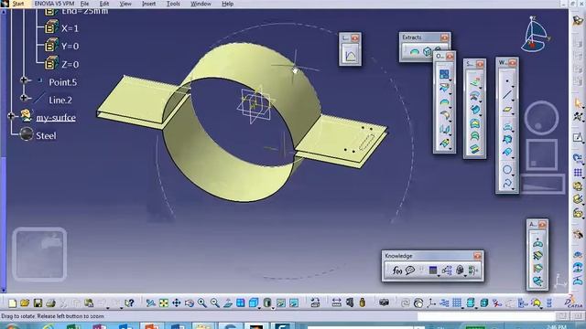
Task: Expand the Line.2 tree node
Action: (x=24, y=98)
